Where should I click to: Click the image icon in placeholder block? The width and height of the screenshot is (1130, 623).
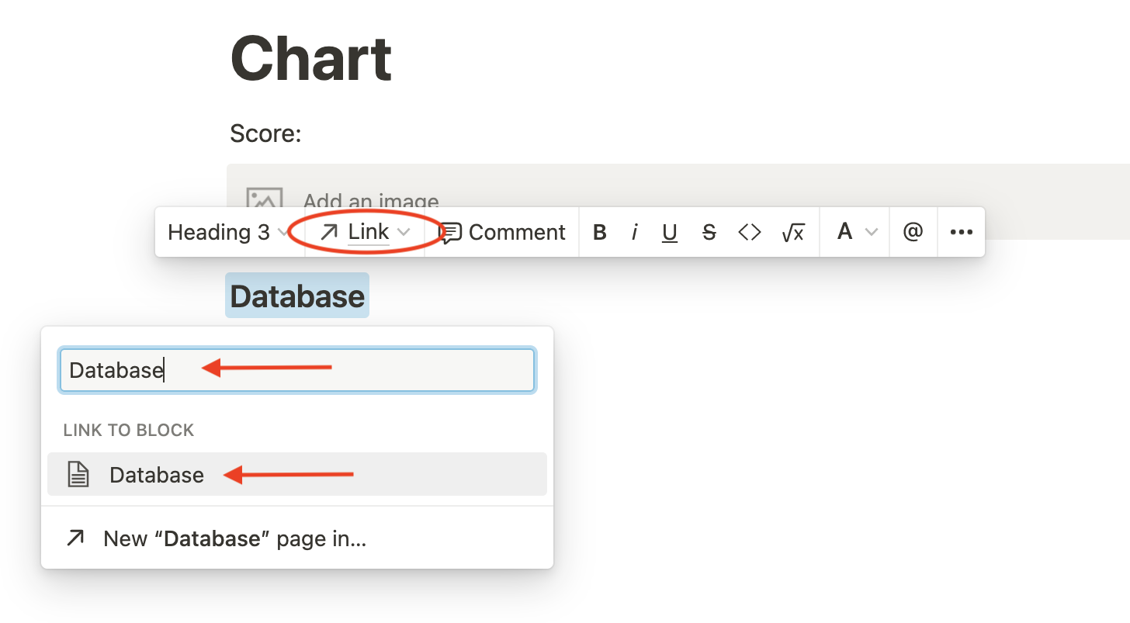[264, 199]
